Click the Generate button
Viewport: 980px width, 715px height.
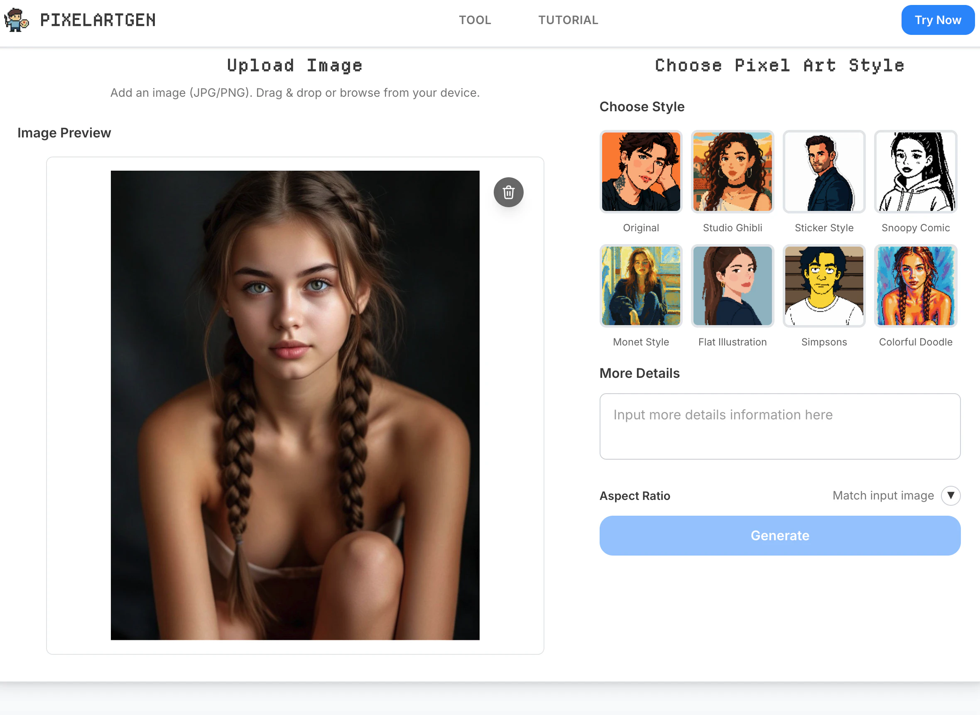[x=779, y=535]
